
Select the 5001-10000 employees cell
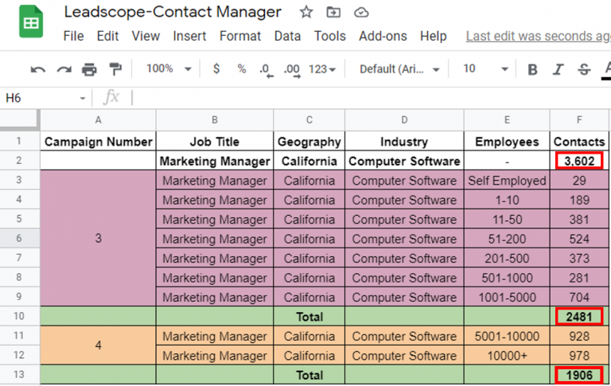pos(507,336)
